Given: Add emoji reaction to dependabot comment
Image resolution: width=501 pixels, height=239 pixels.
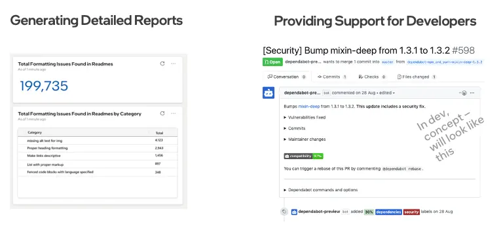Looking at the screenshot, I should [463, 93].
